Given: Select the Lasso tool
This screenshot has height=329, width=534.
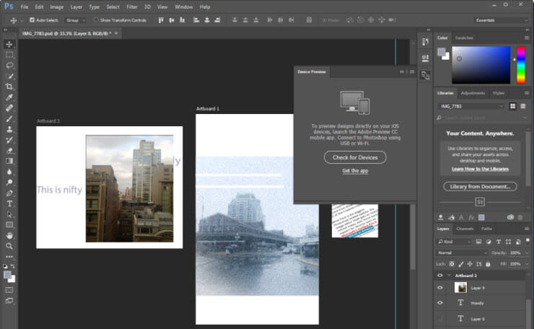Looking at the screenshot, I should (x=9, y=65).
